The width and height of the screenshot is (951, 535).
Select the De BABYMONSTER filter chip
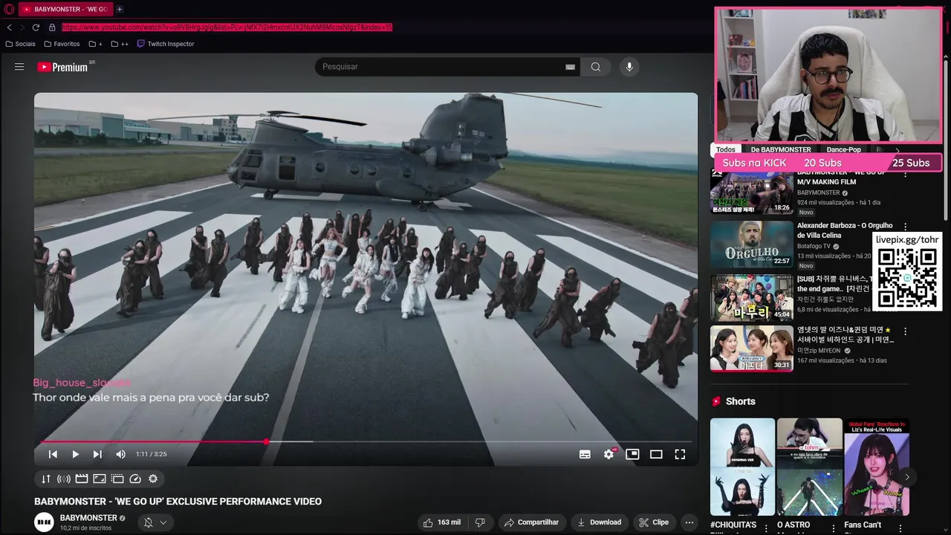(781, 149)
